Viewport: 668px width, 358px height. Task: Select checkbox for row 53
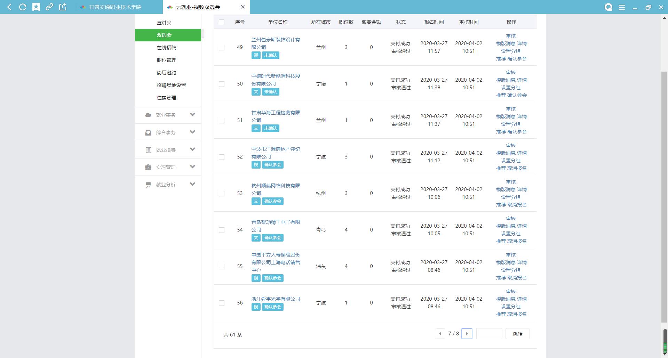[x=222, y=194]
